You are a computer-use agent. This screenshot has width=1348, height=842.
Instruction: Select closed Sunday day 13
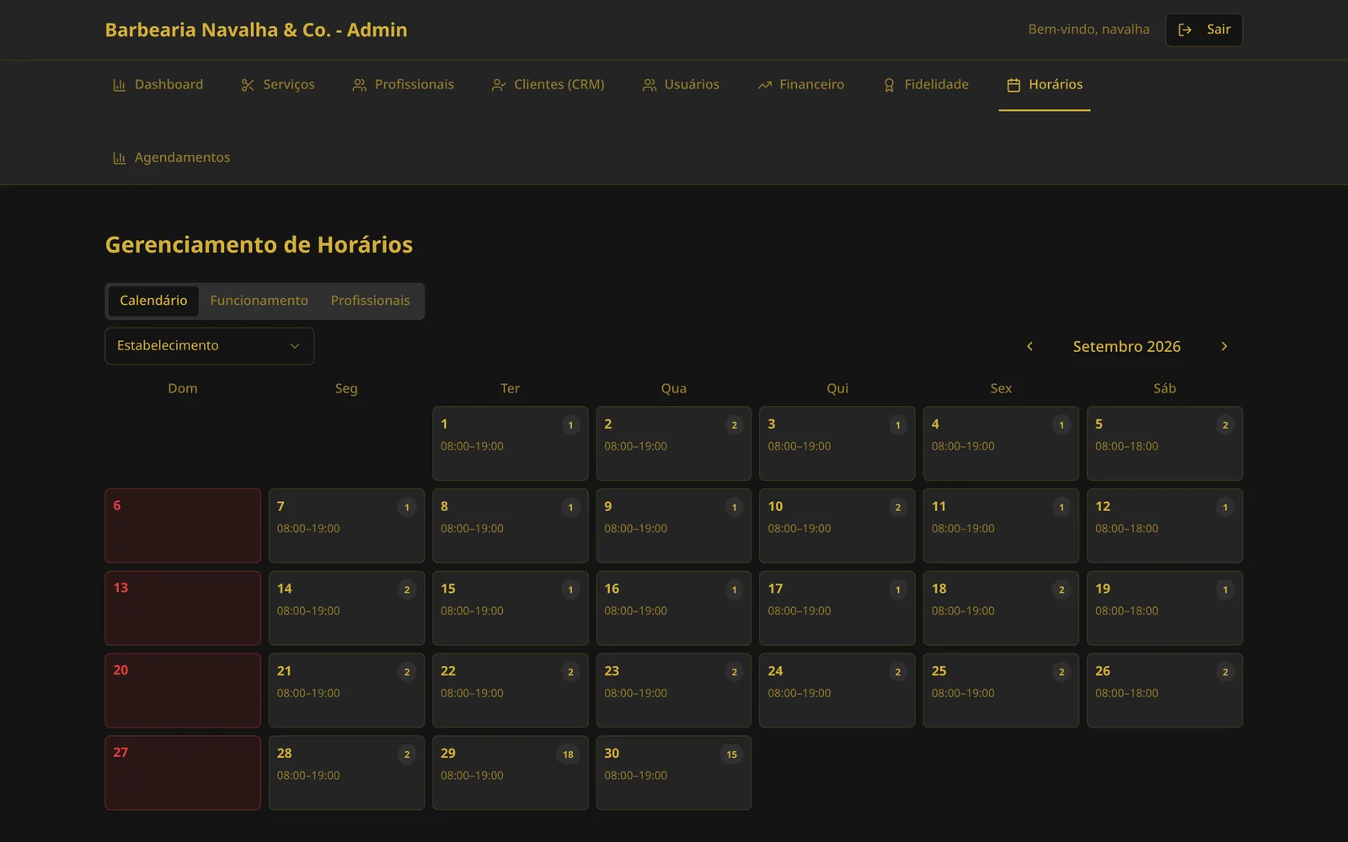coord(183,609)
